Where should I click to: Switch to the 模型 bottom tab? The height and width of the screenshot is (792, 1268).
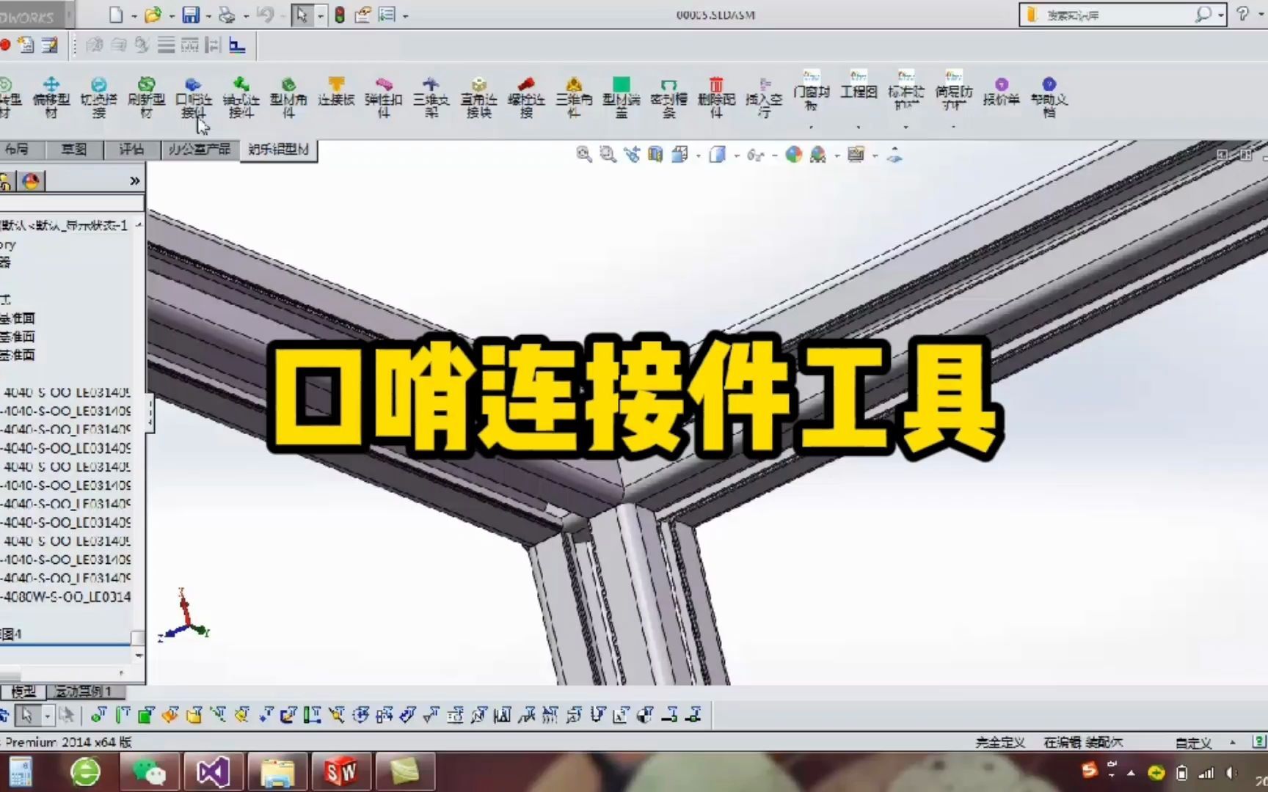23,692
